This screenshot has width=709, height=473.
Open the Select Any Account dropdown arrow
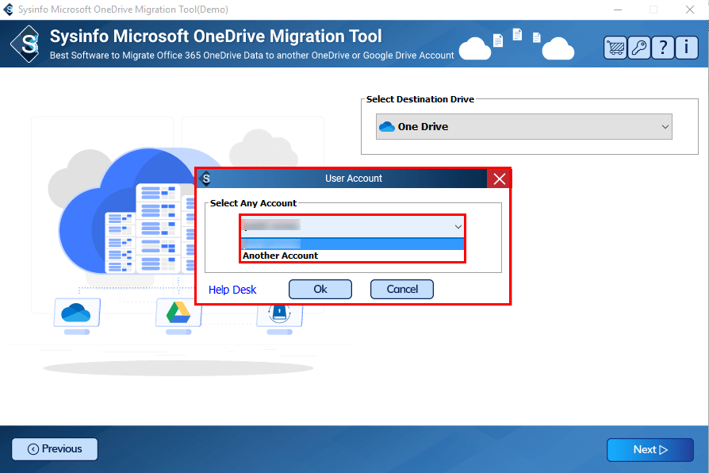[458, 226]
